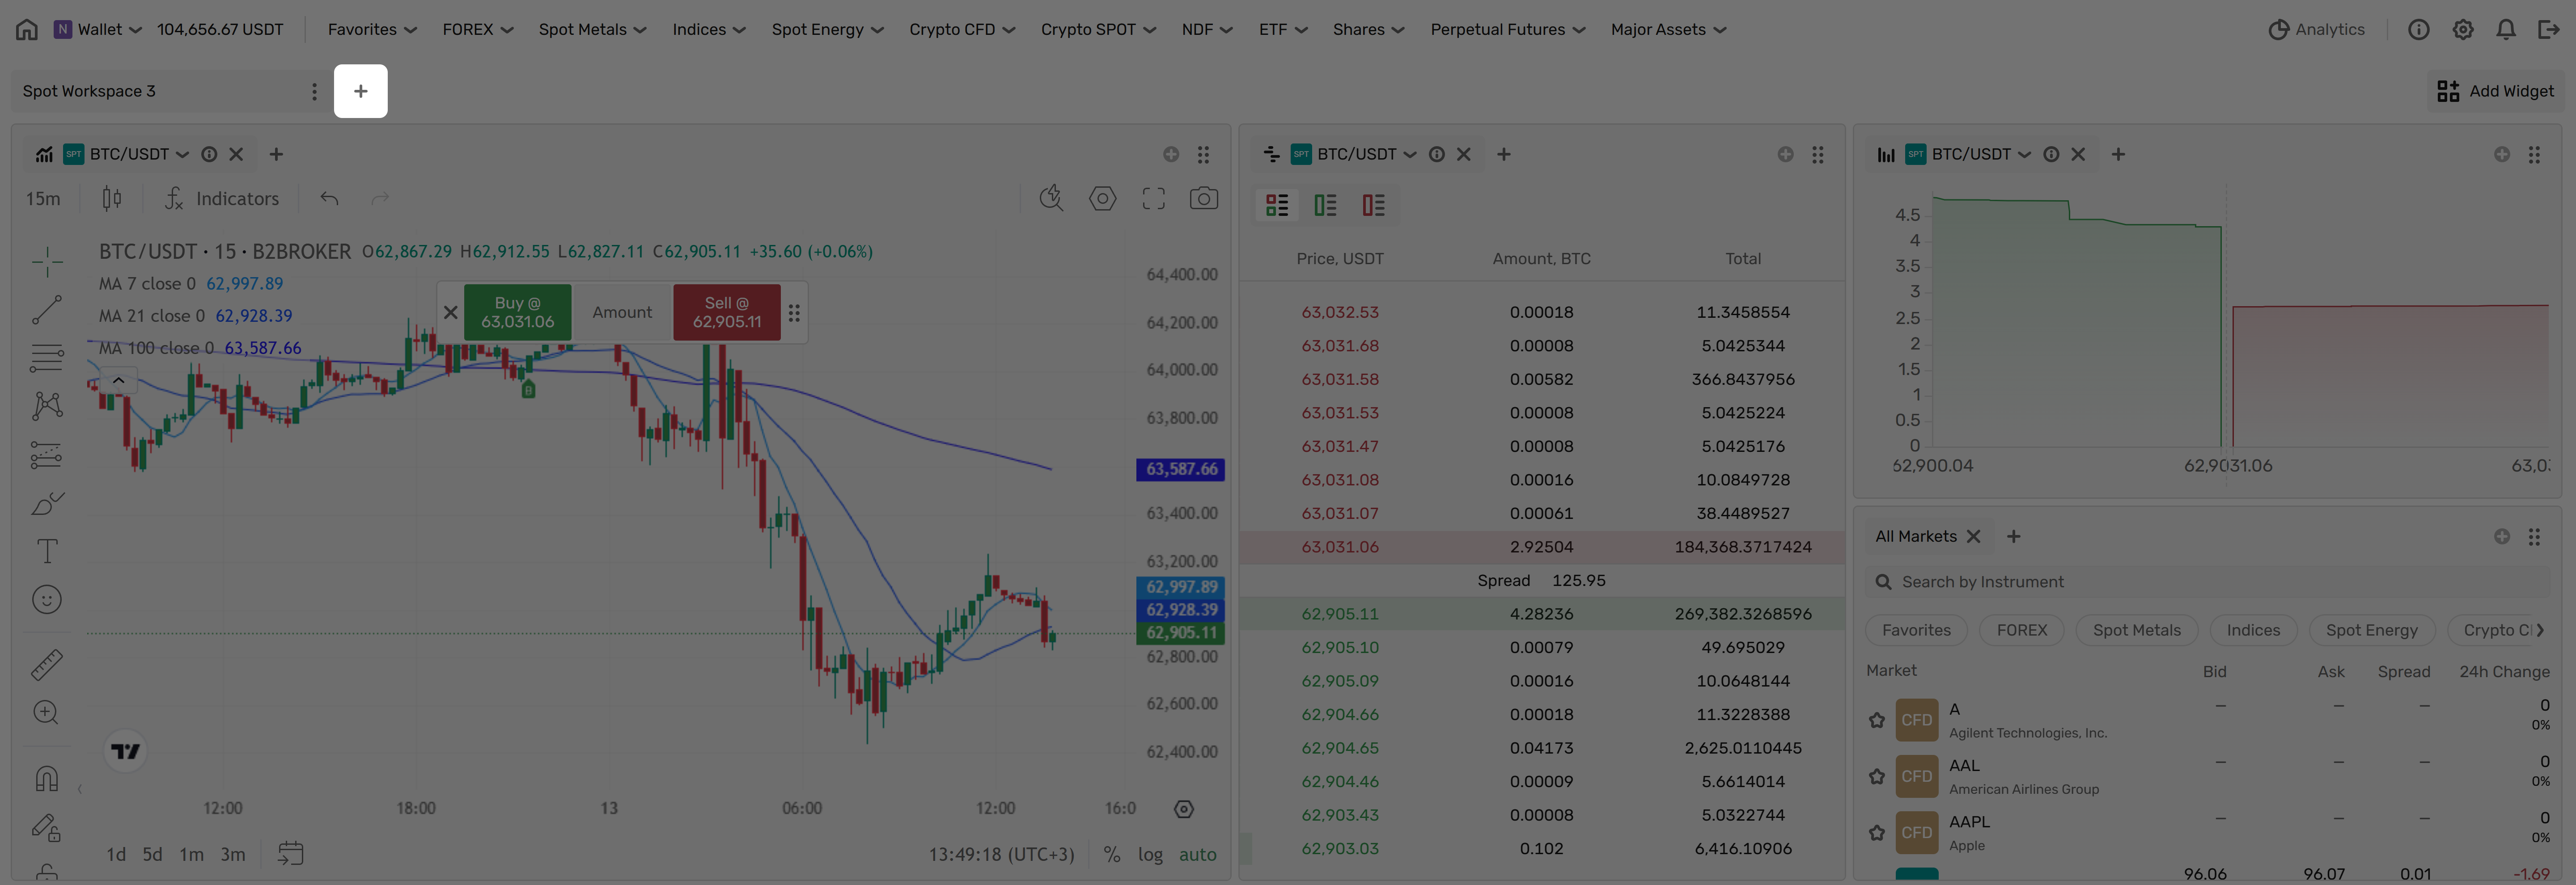The width and height of the screenshot is (2576, 885).
Task: Click the Search by Instrument field
Action: point(2207,582)
